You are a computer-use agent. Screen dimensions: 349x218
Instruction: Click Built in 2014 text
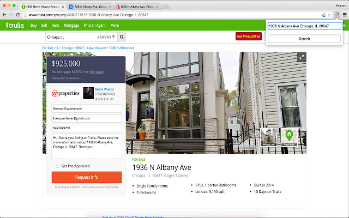click(x=264, y=185)
